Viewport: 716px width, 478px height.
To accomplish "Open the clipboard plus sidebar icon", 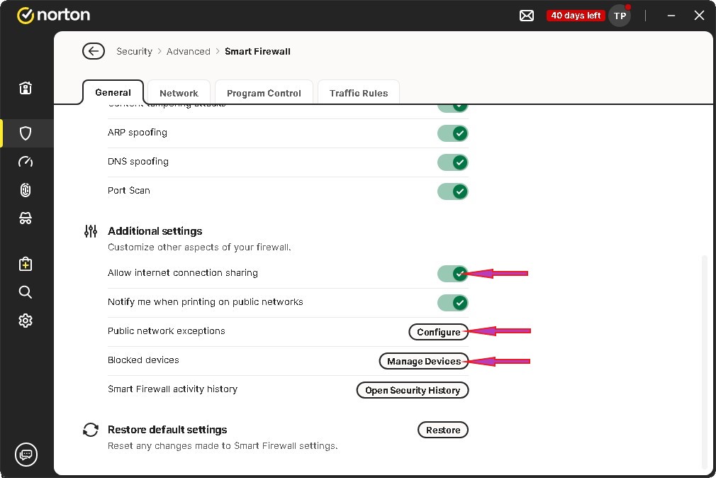I will [26, 264].
